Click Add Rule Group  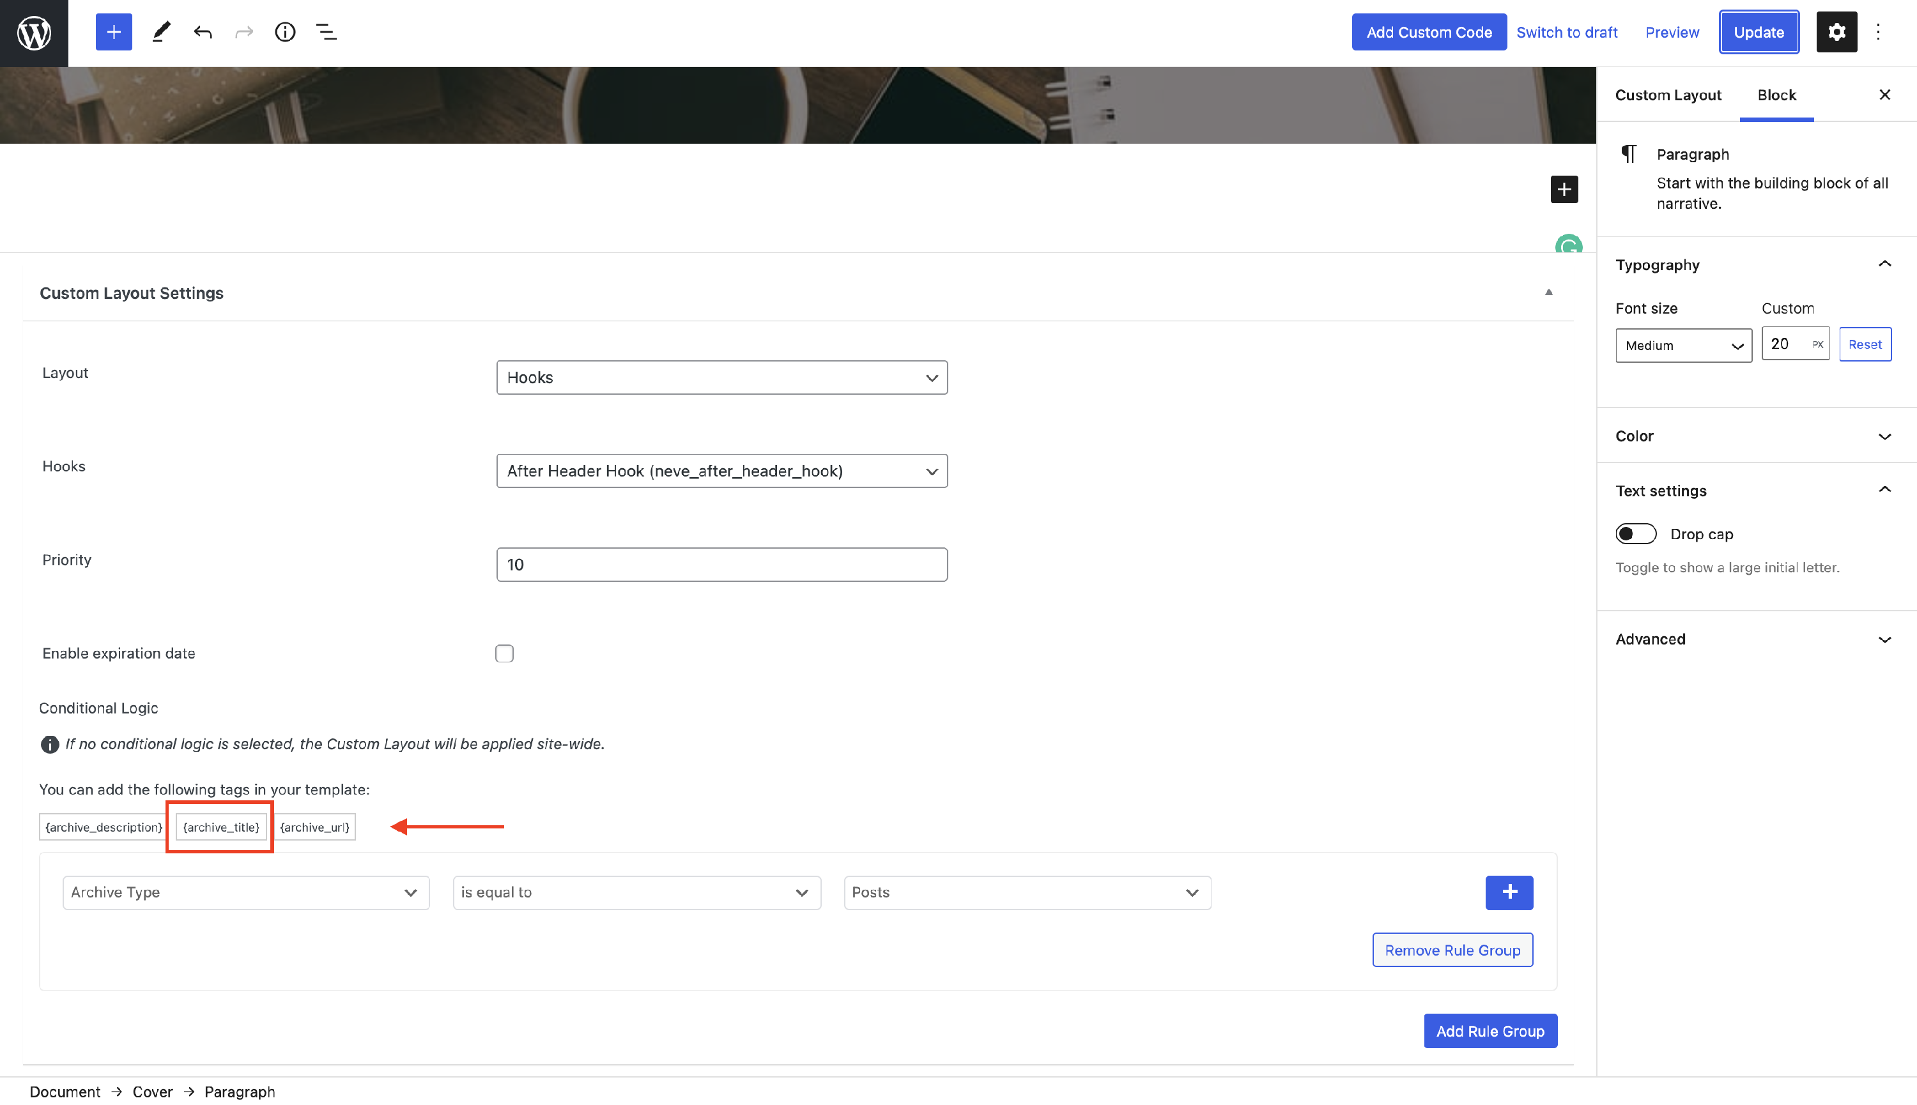pyautogui.click(x=1490, y=1031)
